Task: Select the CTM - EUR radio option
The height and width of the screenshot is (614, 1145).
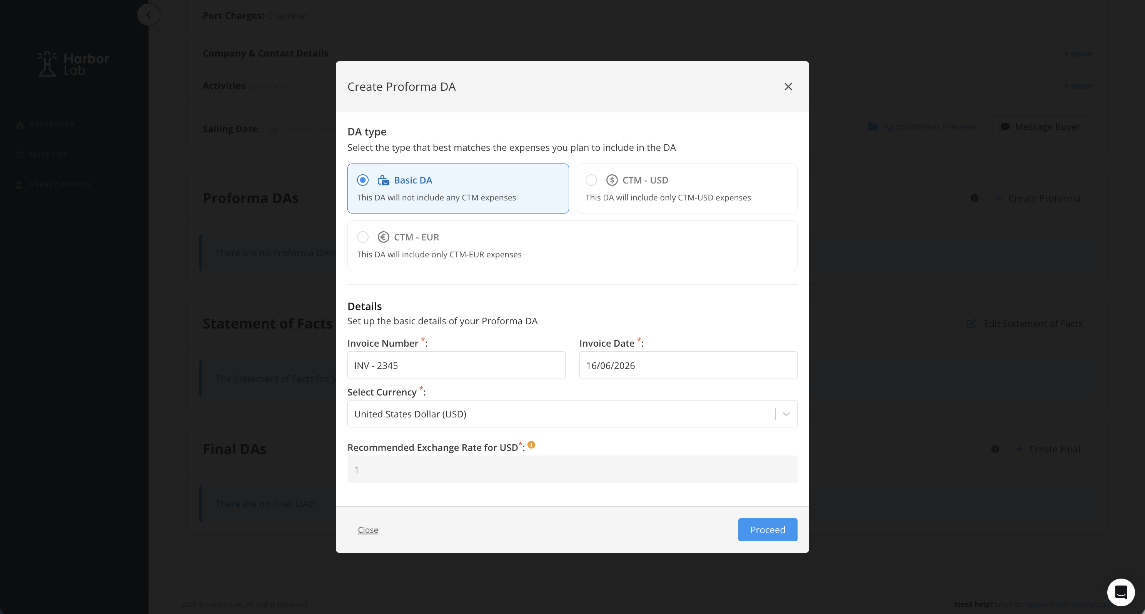Action: click(363, 237)
